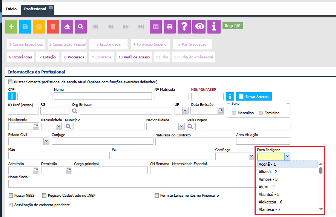Screen dimensions: 336x217
Task: Check Registro Cadastrado no INEP
Action: click(44, 196)
